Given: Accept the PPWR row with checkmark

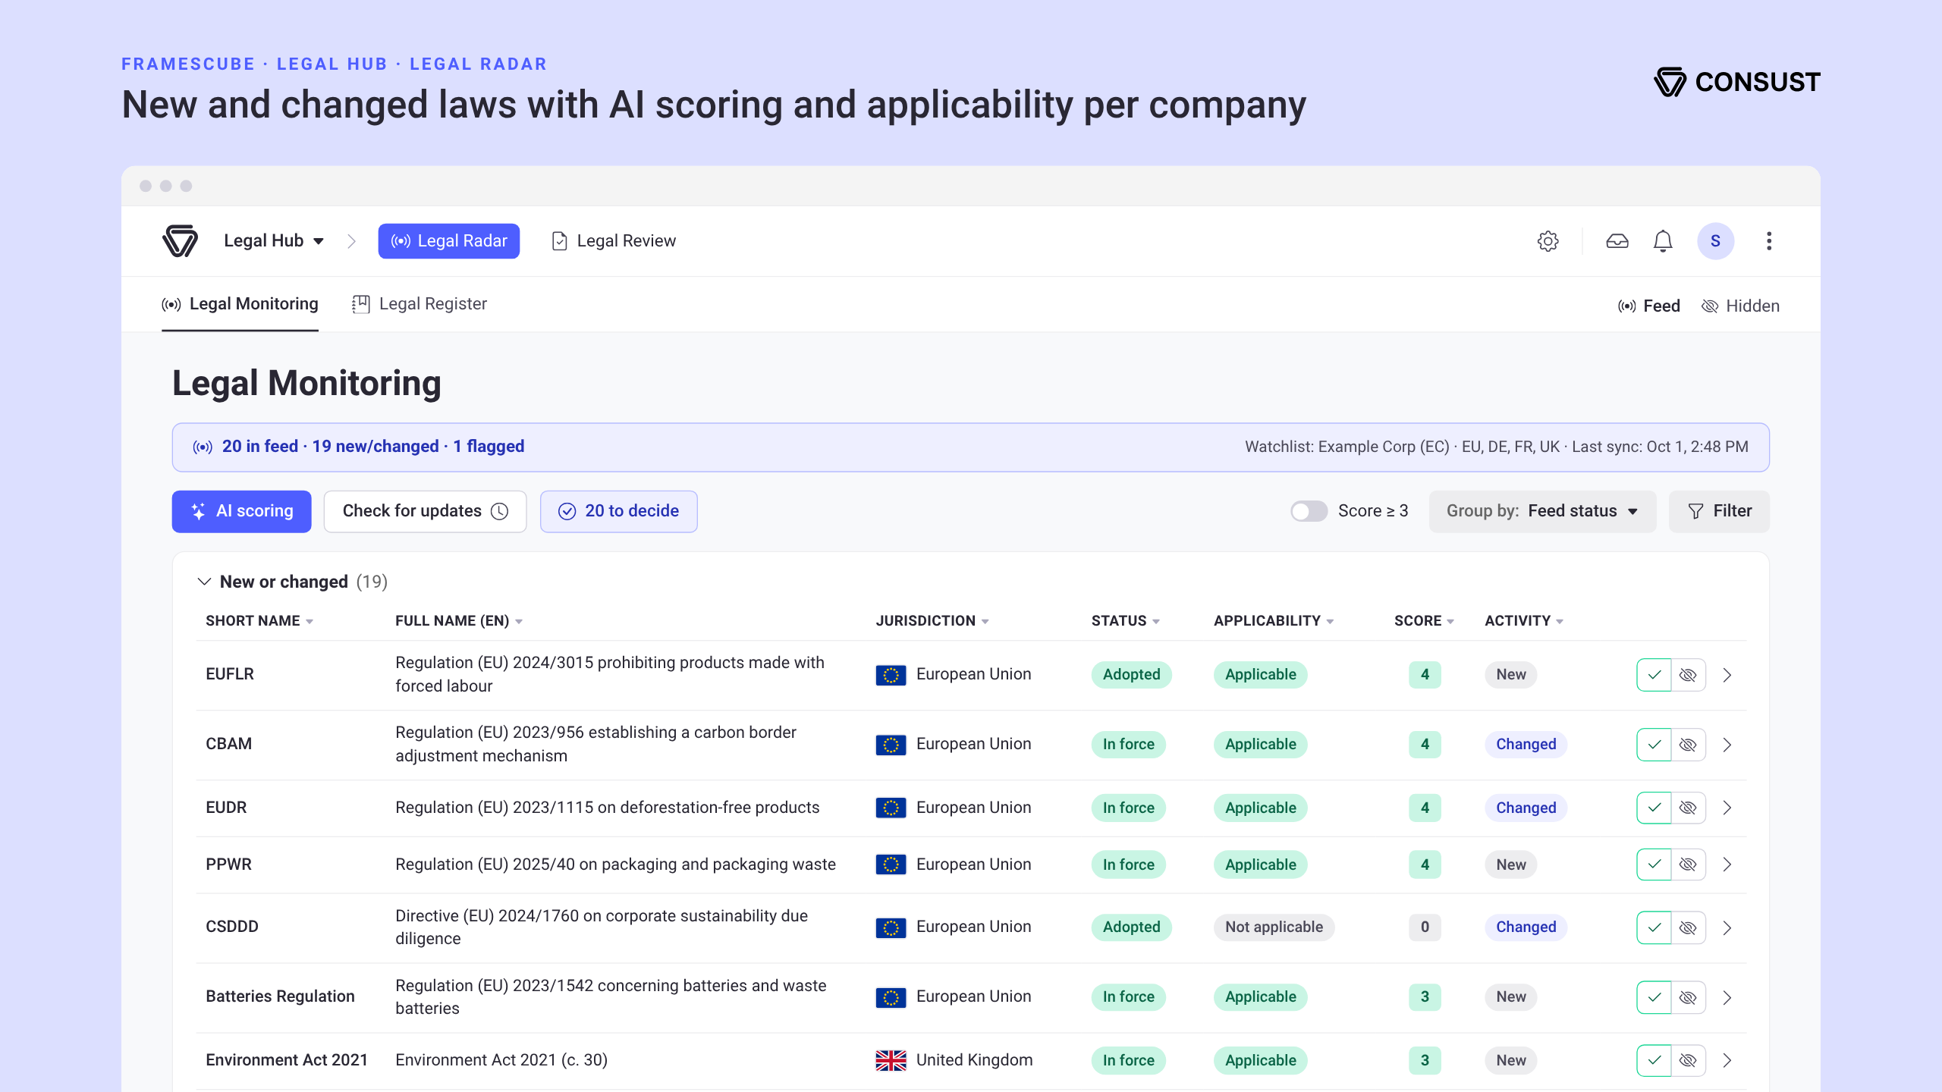Looking at the screenshot, I should click(1654, 864).
